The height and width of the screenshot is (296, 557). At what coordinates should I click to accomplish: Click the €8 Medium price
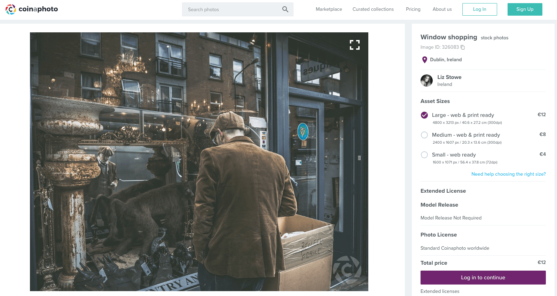point(542,134)
